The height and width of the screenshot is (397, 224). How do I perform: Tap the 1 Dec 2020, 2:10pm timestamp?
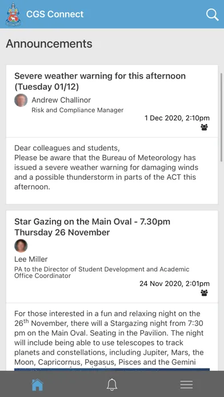coord(177,118)
